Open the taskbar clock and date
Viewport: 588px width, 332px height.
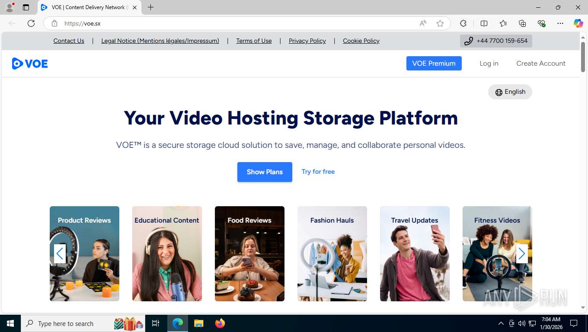pos(551,323)
